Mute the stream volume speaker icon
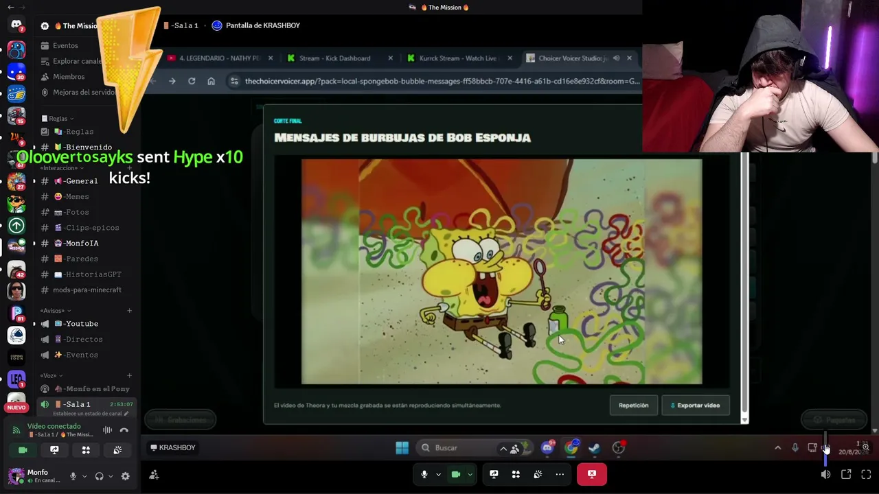The width and height of the screenshot is (879, 494). (x=825, y=474)
